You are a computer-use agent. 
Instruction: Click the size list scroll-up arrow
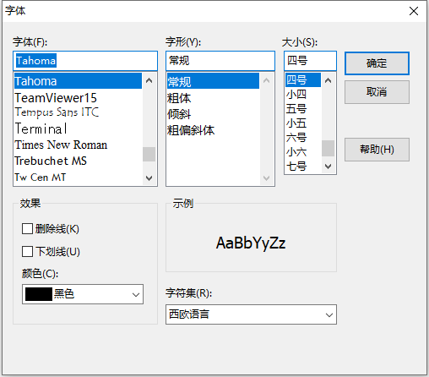pos(328,80)
